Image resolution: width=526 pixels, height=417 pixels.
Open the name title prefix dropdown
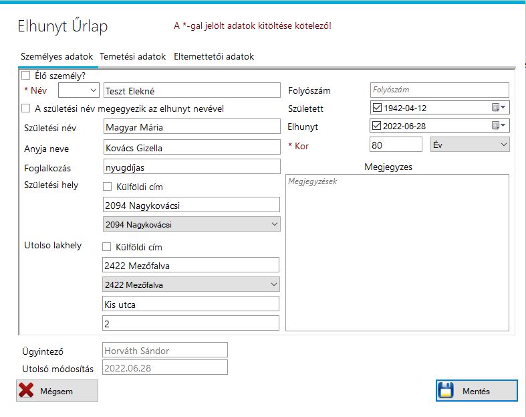(79, 90)
